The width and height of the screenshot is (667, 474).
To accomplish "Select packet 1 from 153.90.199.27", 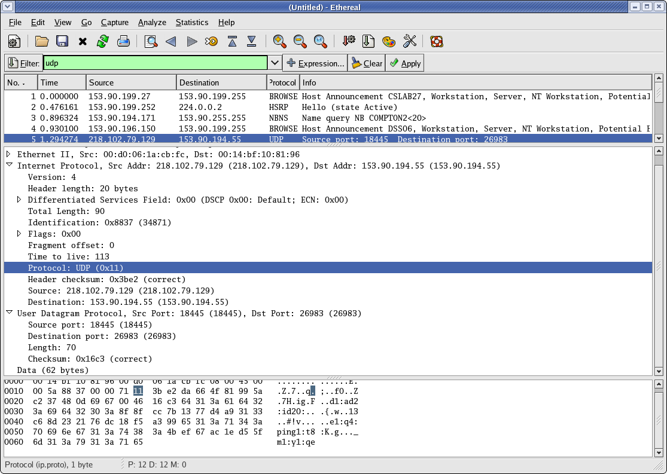I will tap(328, 96).
